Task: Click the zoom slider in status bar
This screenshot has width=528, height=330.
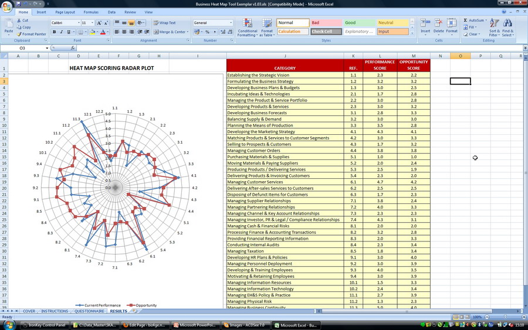Action: pyautogui.click(x=505, y=317)
